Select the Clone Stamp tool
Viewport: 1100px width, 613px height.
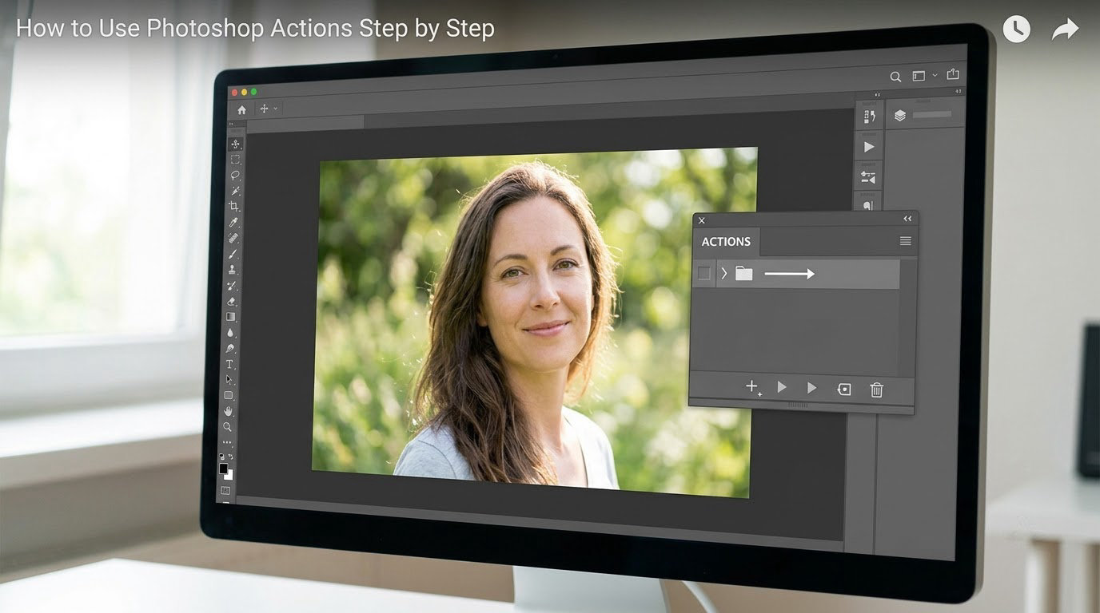(x=233, y=270)
